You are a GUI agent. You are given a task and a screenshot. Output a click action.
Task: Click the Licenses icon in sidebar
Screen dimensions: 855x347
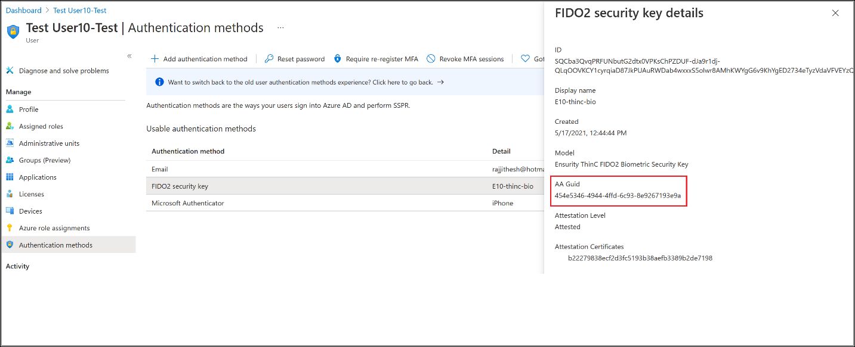(x=10, y=194)
